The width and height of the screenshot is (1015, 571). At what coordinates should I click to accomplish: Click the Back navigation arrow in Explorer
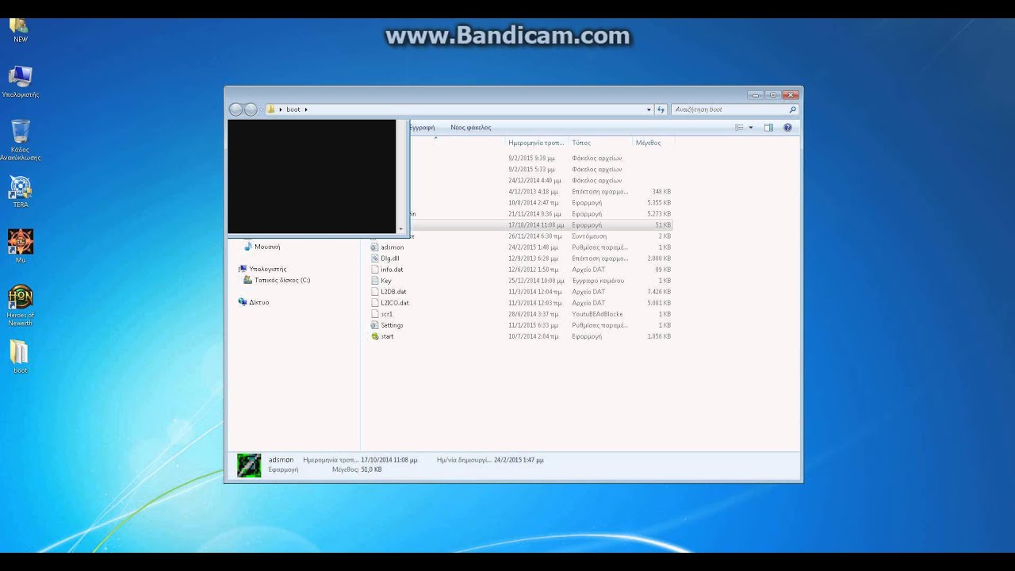(236, 109)
